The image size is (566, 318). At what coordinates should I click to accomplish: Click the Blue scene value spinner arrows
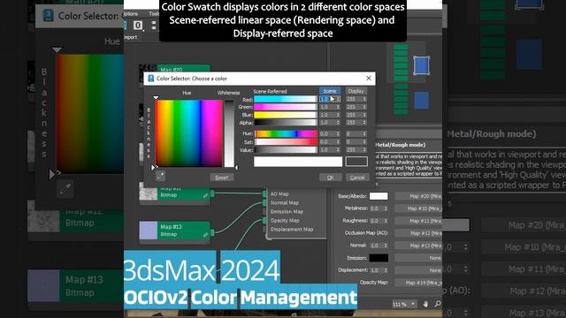coord(338,115)
